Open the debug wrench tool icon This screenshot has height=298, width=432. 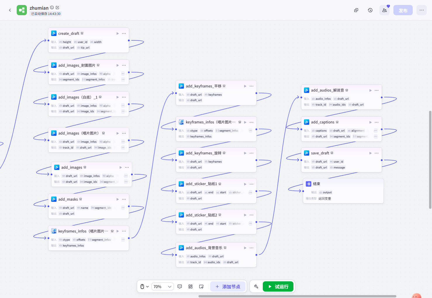pyautogui.click(x=256, y=287)
